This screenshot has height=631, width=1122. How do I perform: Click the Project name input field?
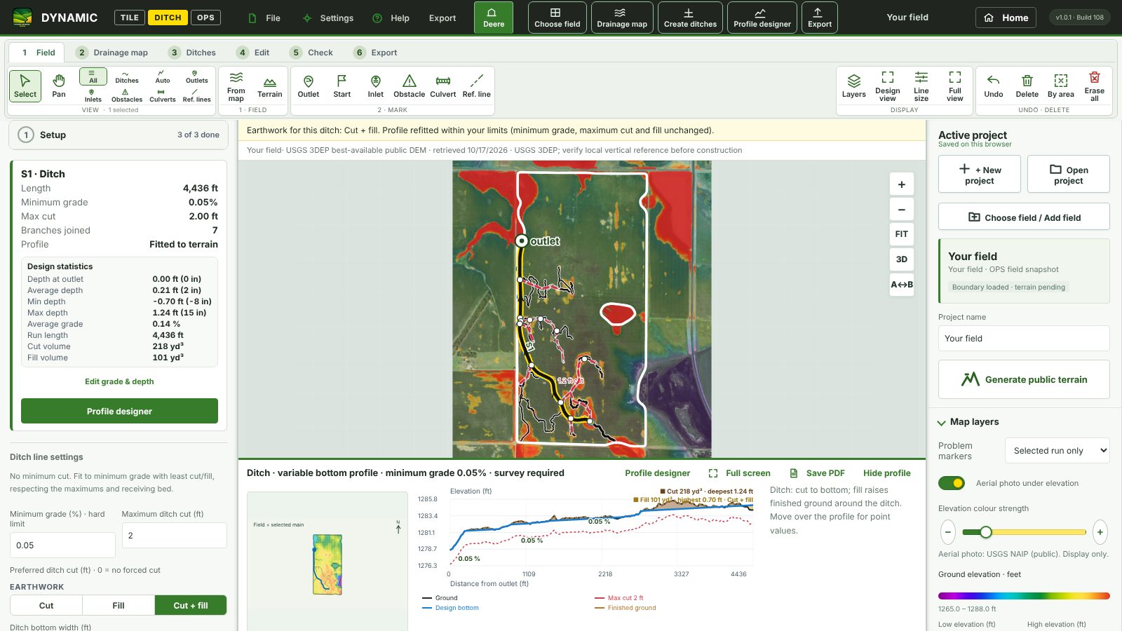1024,338
